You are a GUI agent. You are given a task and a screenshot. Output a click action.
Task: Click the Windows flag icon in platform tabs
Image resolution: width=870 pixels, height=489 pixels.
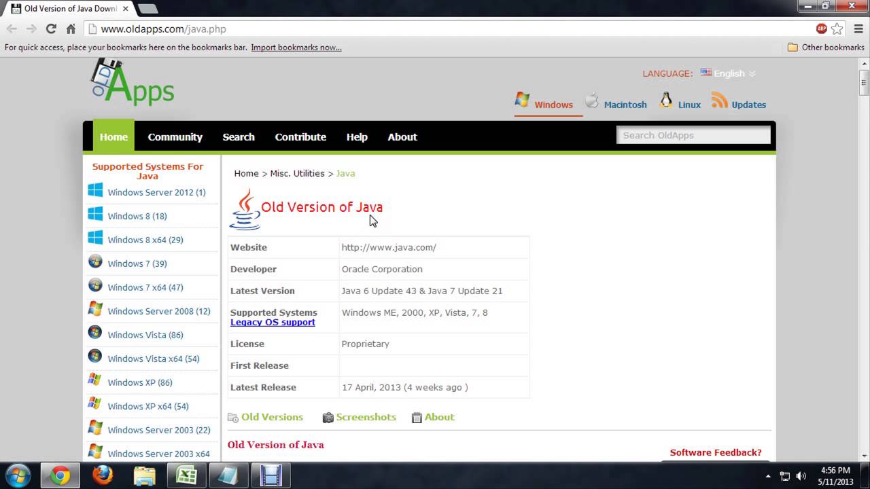pyautogui.click(x=522, y=100)
